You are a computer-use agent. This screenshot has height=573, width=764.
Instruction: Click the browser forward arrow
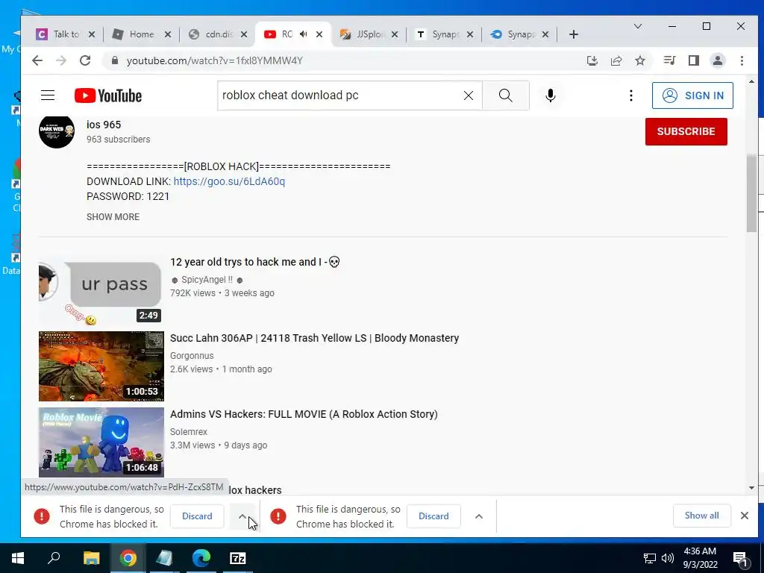61,60
